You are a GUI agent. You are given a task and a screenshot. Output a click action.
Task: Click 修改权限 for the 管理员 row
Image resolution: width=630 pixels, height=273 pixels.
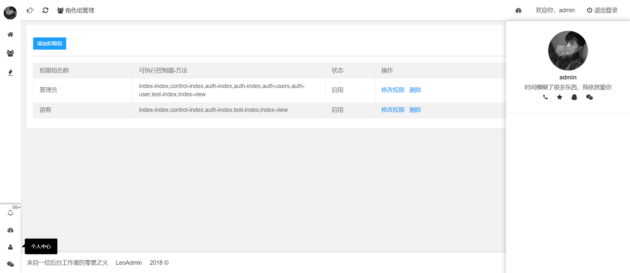tap(393, 90)
